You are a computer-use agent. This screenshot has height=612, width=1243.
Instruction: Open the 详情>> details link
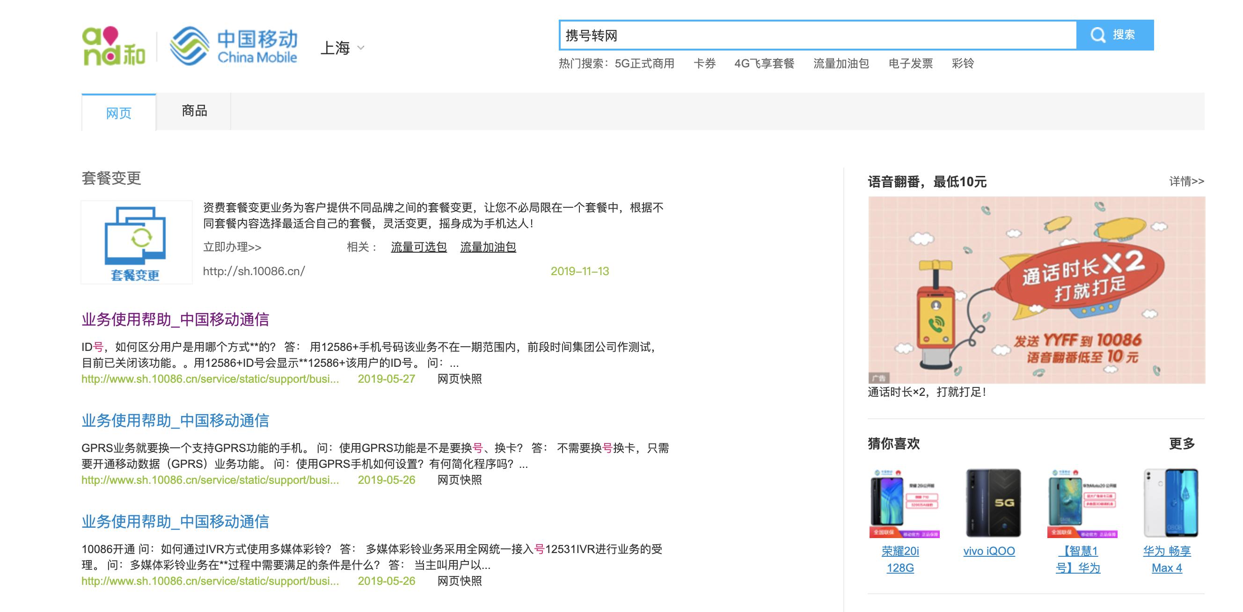1186,182
